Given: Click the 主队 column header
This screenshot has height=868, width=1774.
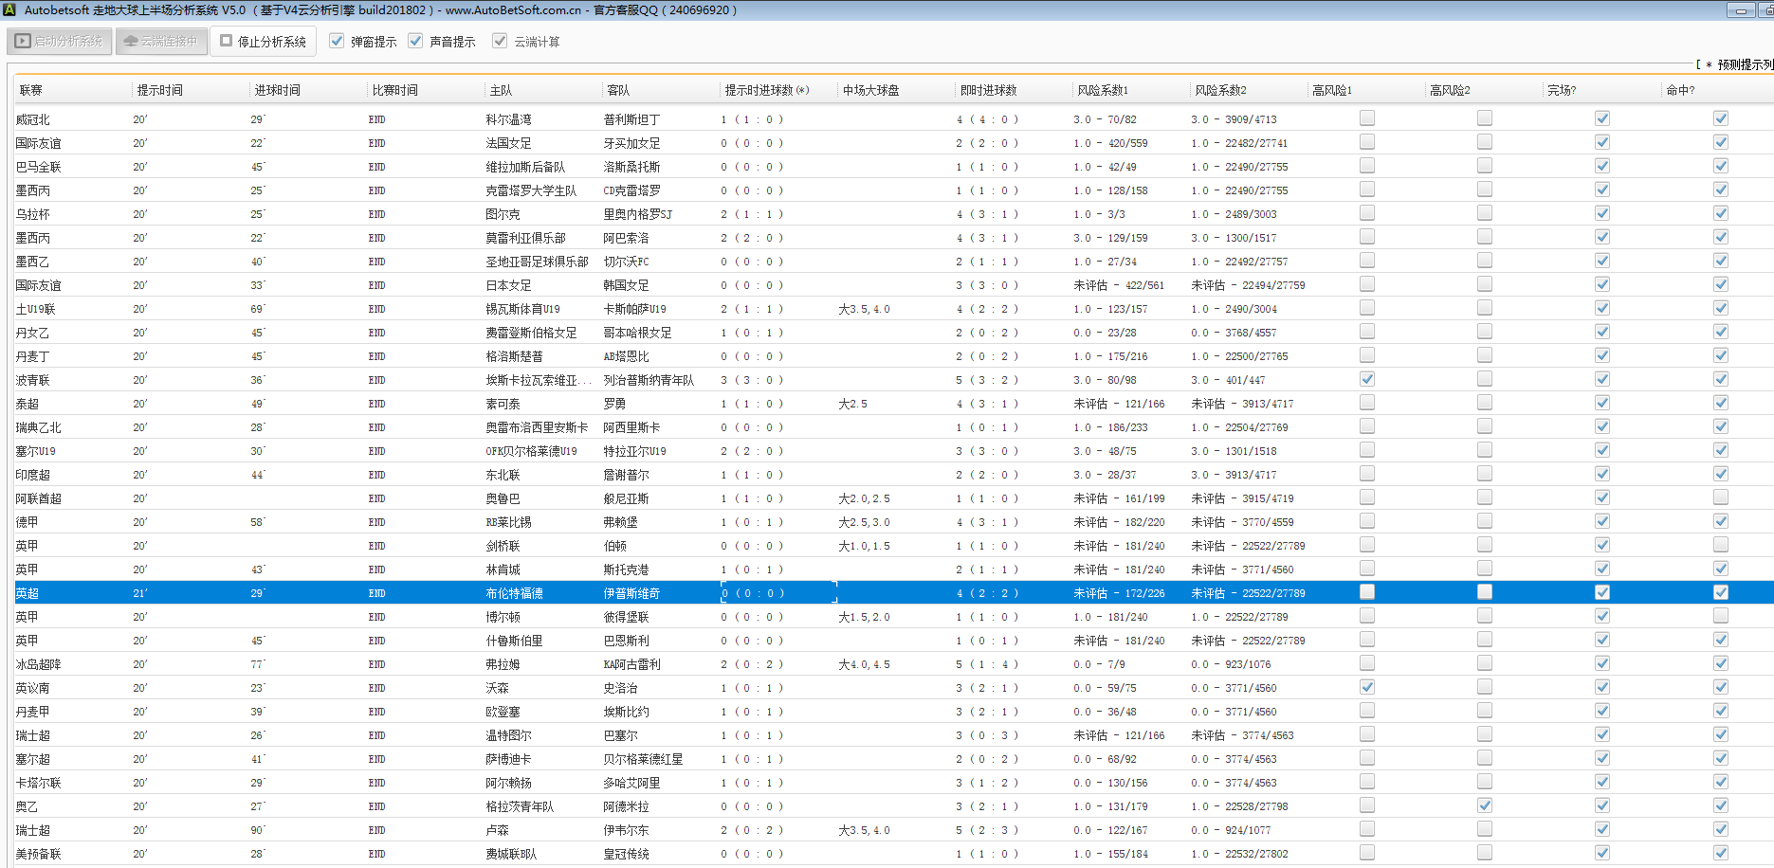Looking at the screenshot, I should click(501, 90).
